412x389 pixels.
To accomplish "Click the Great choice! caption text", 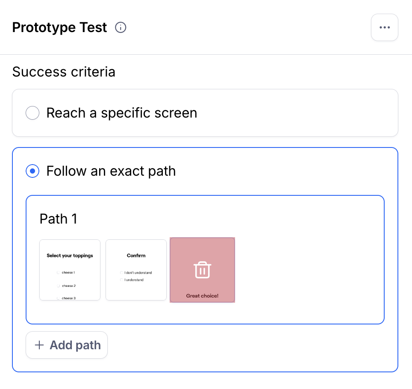I will click(202, 296).
